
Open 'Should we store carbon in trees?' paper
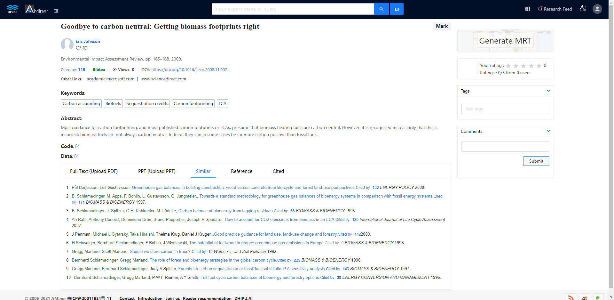(160, 252)
